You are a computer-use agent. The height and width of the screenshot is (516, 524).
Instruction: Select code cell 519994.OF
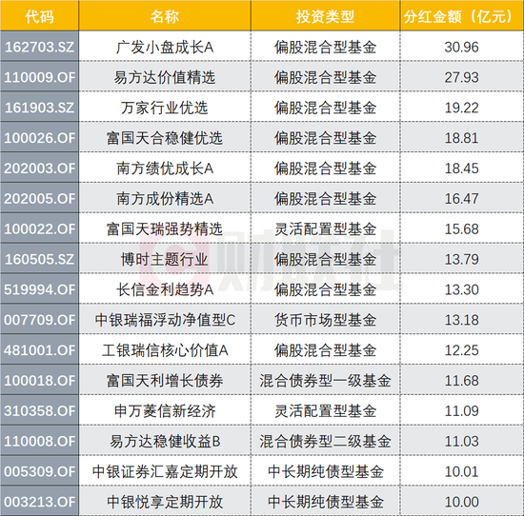[39, 289]
